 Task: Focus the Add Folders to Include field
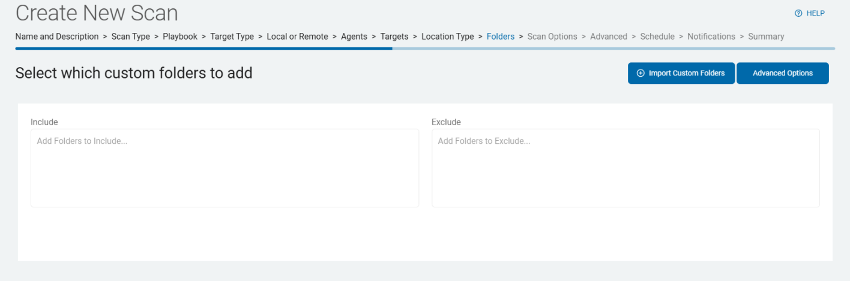(225, 168)
